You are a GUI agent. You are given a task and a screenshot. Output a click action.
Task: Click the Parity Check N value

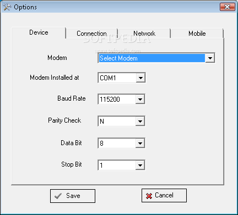(x=117, y=121)
